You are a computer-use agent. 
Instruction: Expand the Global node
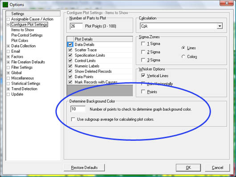click(x=8, y=73)
